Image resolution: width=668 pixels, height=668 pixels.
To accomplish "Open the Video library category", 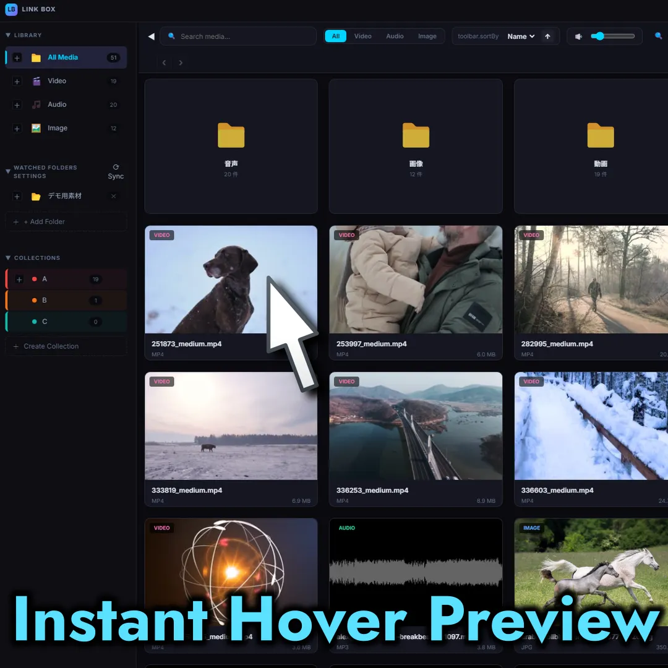I will pos(66,81).
